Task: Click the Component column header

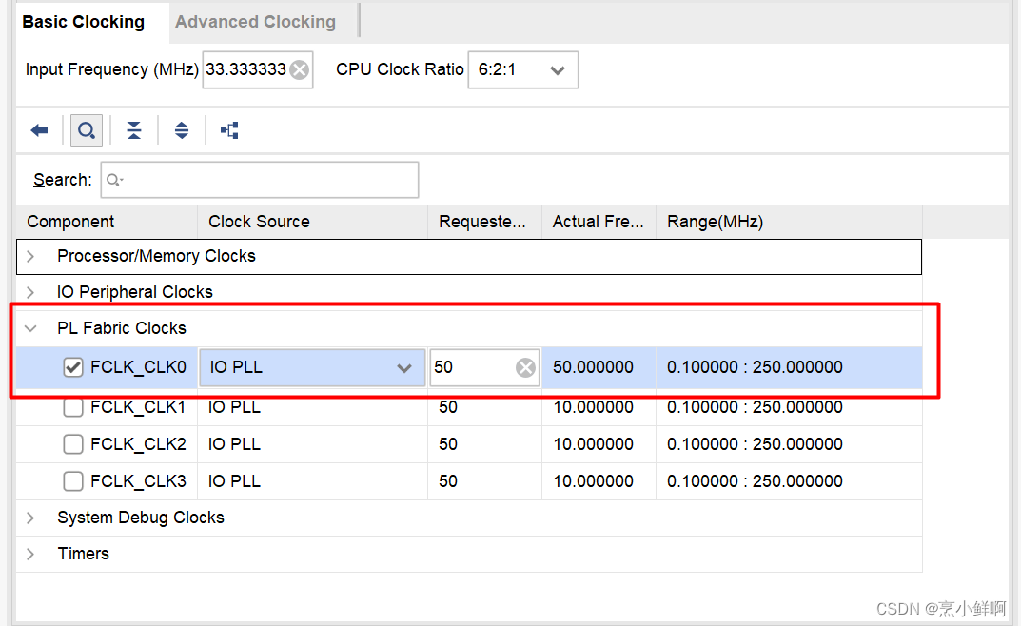Action: pos(107,222)
